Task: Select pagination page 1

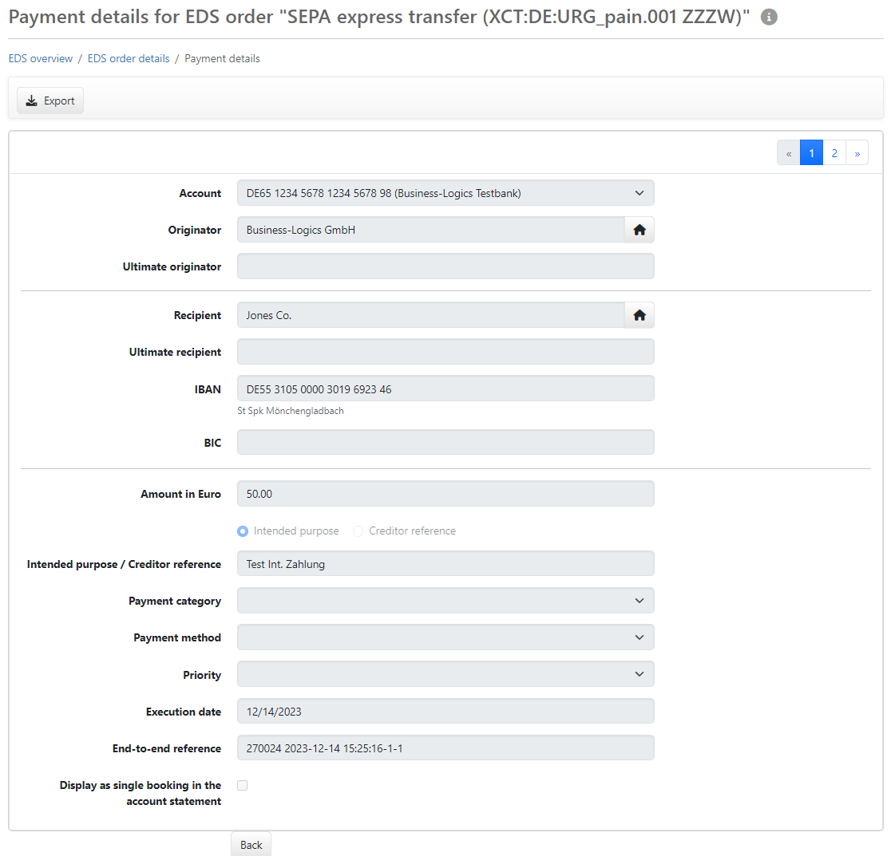Action: (x=811, y=152)
